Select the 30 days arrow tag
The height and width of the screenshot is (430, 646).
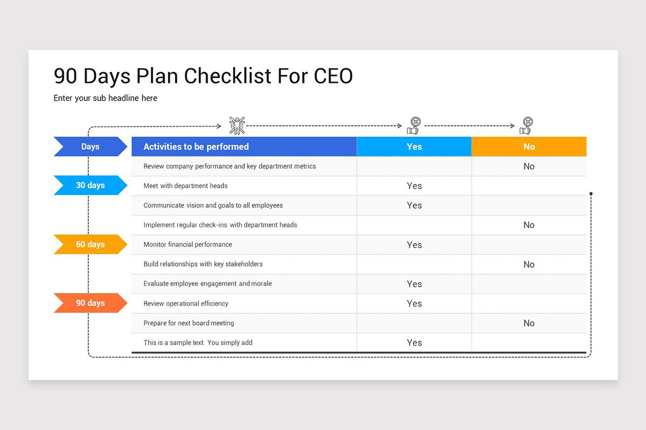tap(90, 185)
